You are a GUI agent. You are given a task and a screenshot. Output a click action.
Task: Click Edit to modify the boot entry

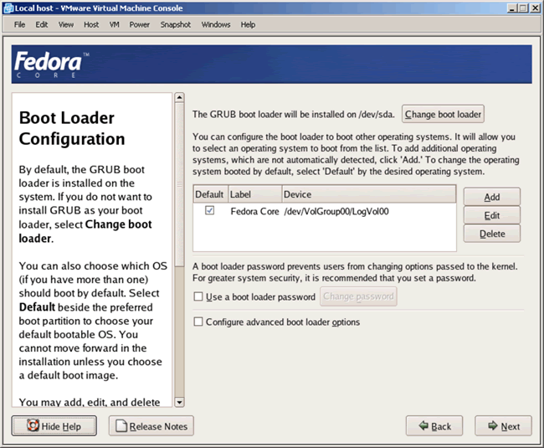[491, 215]
